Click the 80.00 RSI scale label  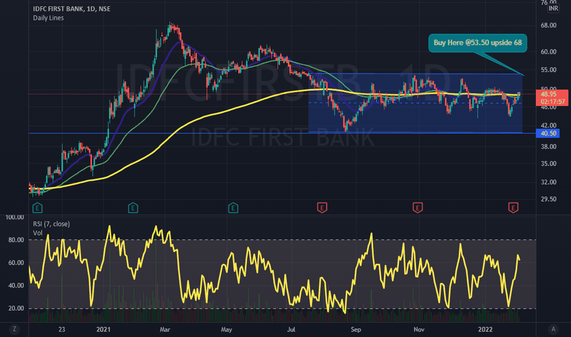tap(17, 240)
